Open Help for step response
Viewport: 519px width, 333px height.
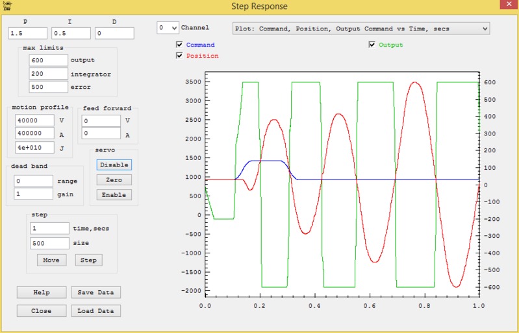click(42, 293)
